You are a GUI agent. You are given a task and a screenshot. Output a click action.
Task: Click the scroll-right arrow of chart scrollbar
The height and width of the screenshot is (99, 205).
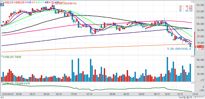pos(181,97)
